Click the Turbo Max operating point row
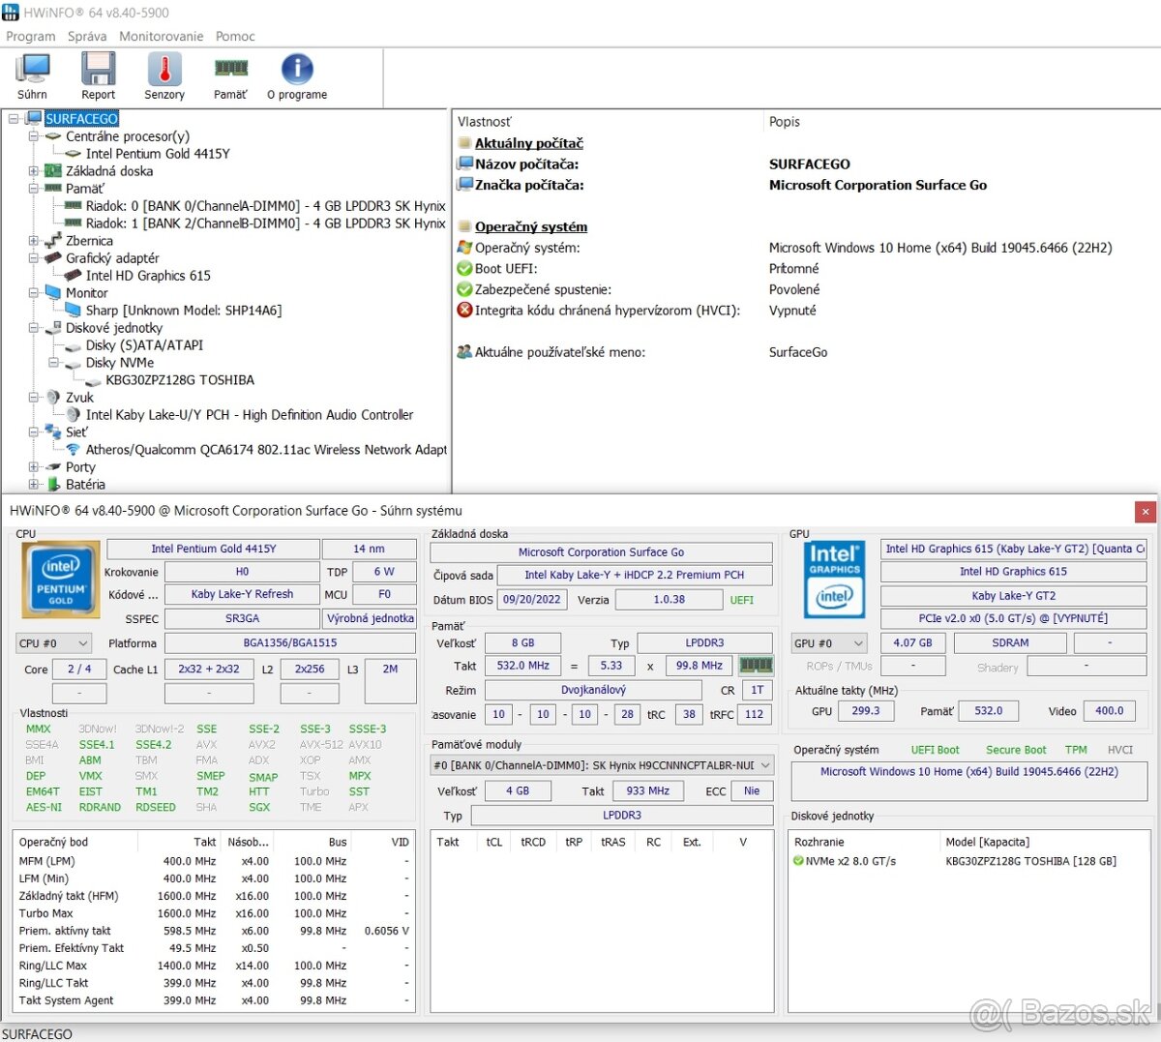Image resolution: width=1161 pixels, height=1042 pixels. click(214, 913)
